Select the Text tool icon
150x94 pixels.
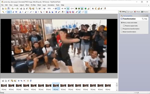pos(20,12)
